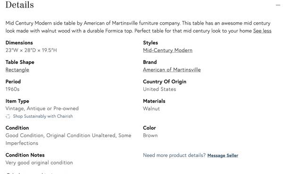283x174 pixels.
Task: Open the Mid-Century Modern style link
Action: tap(167, 50)
